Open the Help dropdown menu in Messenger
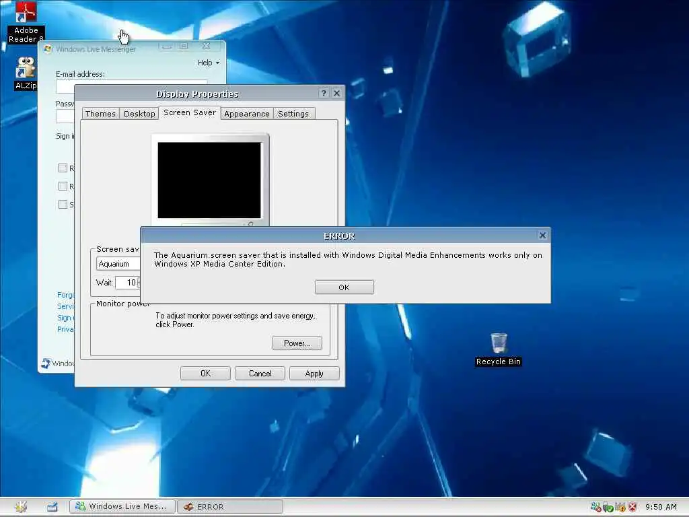 coord(209,63)
